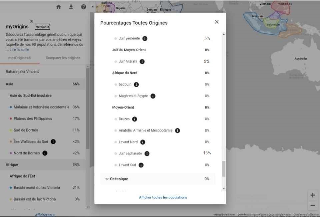The image size is (320, 217).
Task: Select the mesOrigines tab
Action: click(x=20, y=58)
